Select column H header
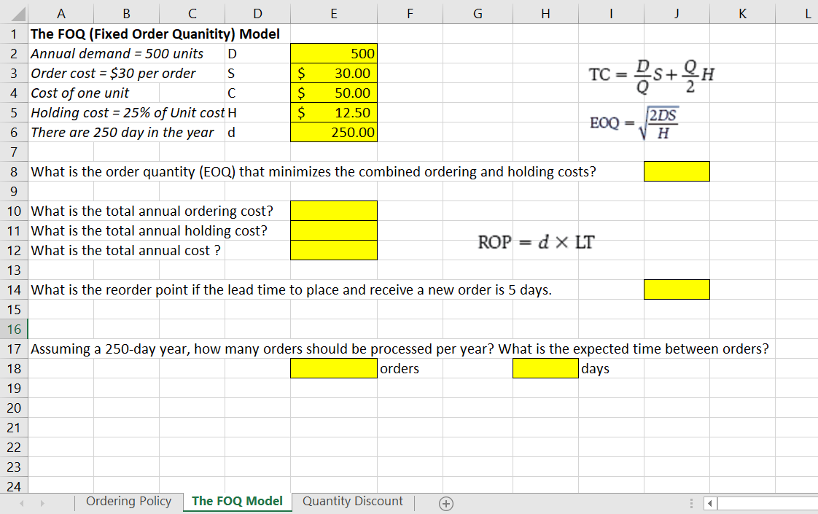Screen dimensions: 818x514 pos(545,14)
